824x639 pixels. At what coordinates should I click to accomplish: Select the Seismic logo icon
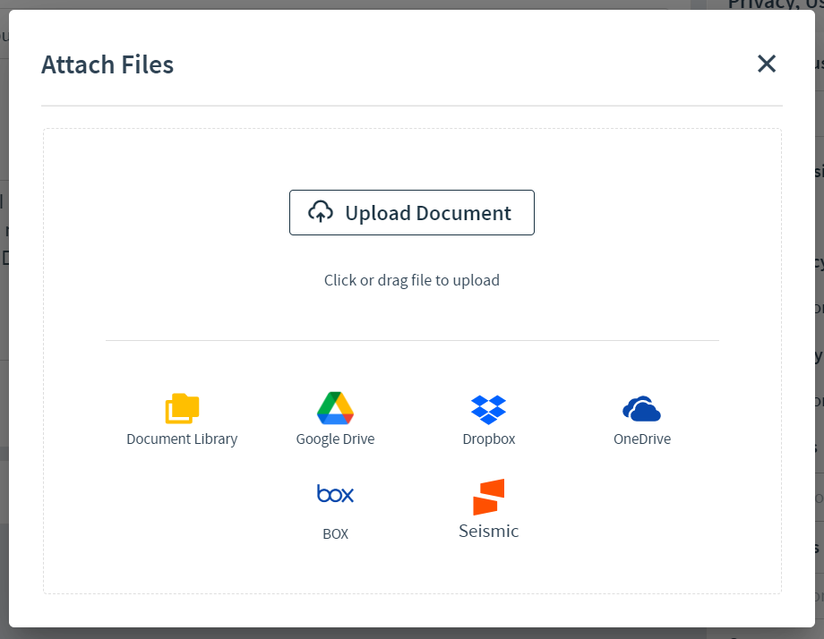pos(489,497)
